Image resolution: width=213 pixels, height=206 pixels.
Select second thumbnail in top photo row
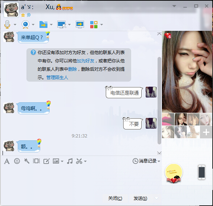click(181, 119)
